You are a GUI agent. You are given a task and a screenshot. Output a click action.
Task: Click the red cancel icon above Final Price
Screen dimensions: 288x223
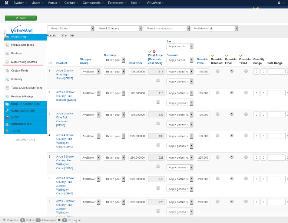coord(154,52)
